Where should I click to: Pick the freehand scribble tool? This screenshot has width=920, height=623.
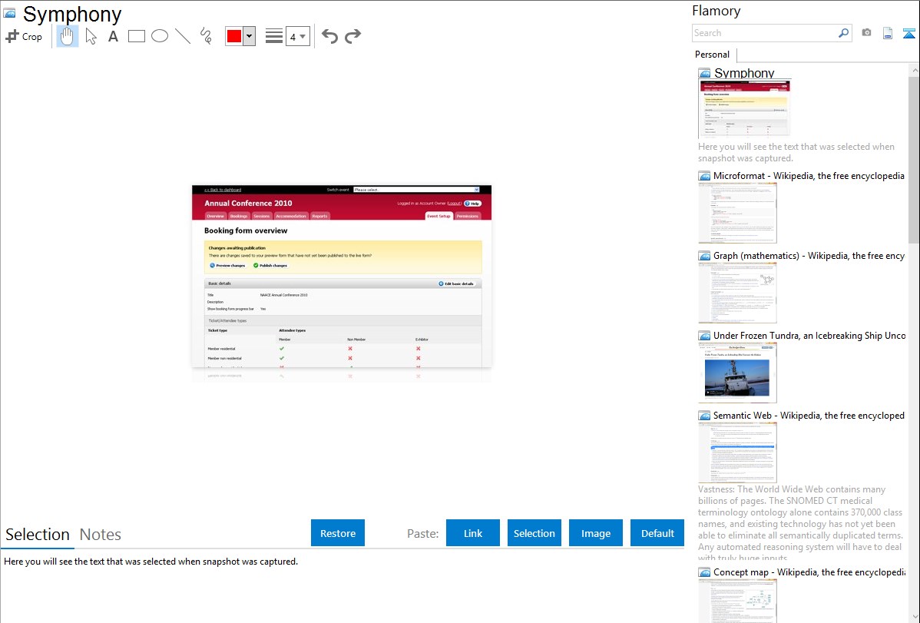click(x=206, y=36)
